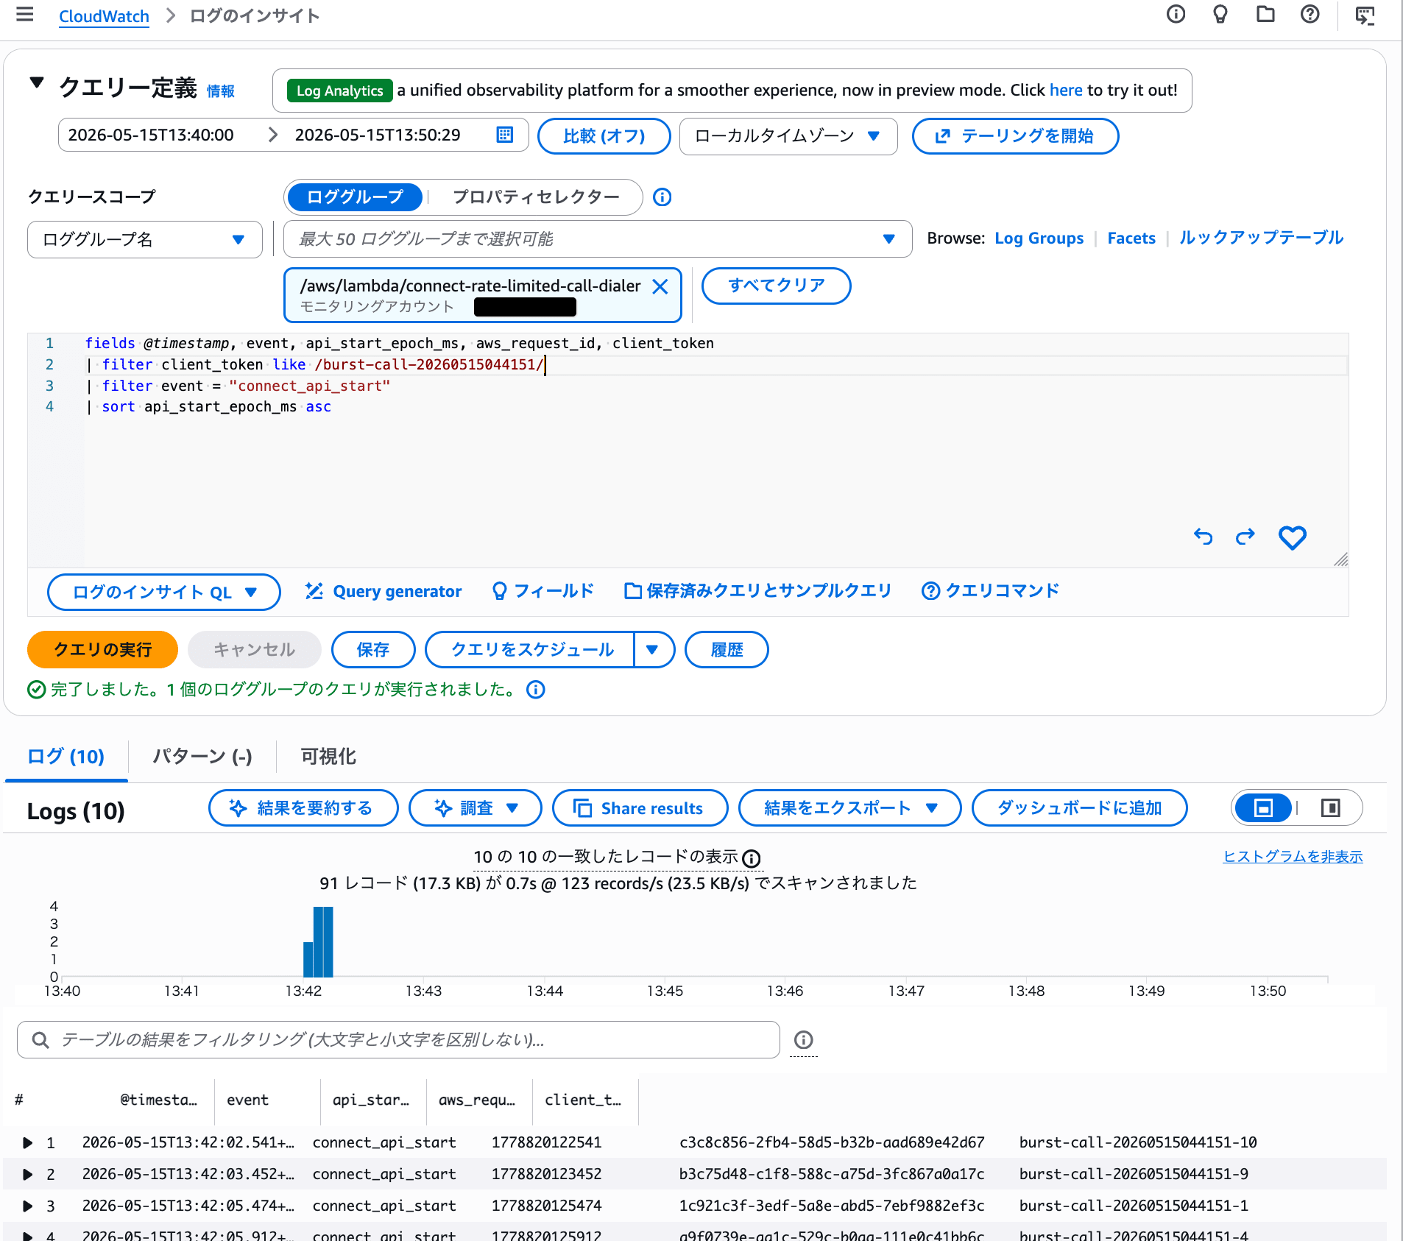Save query as favorite with heart icon

pyautogui.click(x=1292, y=538)
